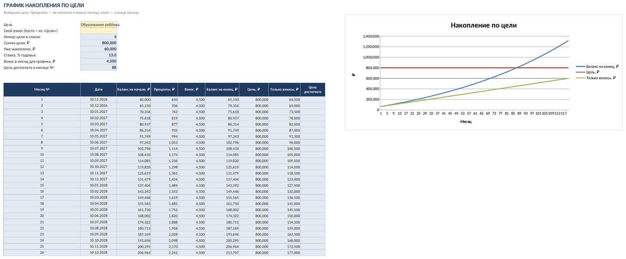Click the subtitle line starting 'Выберите цель'

[71, 13]
